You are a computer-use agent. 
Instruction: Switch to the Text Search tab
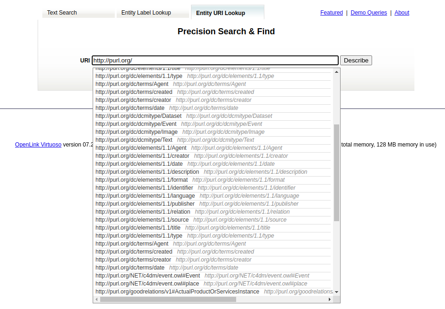click(62, 13)
